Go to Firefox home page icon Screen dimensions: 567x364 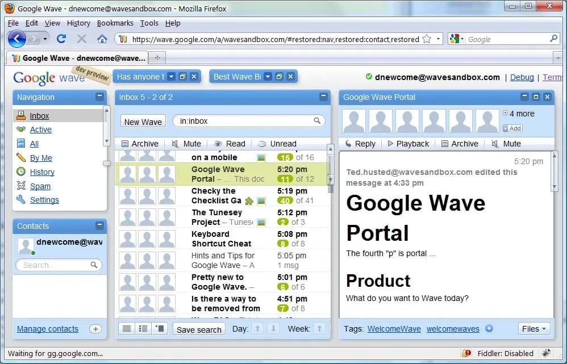click(x=102, y=39)
